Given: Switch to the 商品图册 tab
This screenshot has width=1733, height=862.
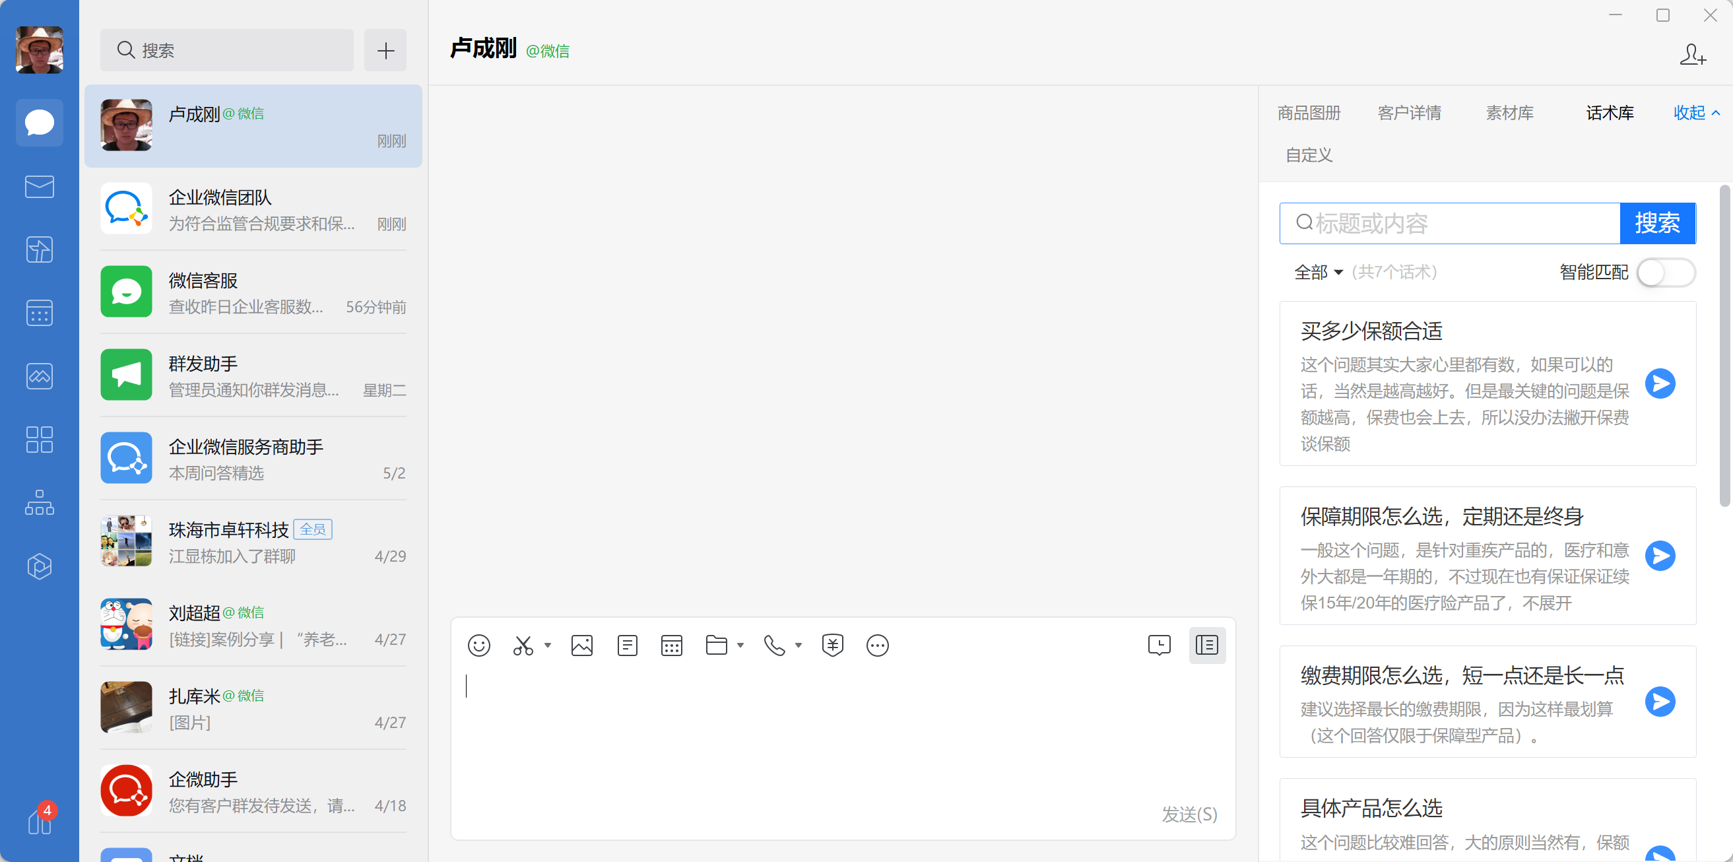Looking at the screenshot, I should [1309, 112].
